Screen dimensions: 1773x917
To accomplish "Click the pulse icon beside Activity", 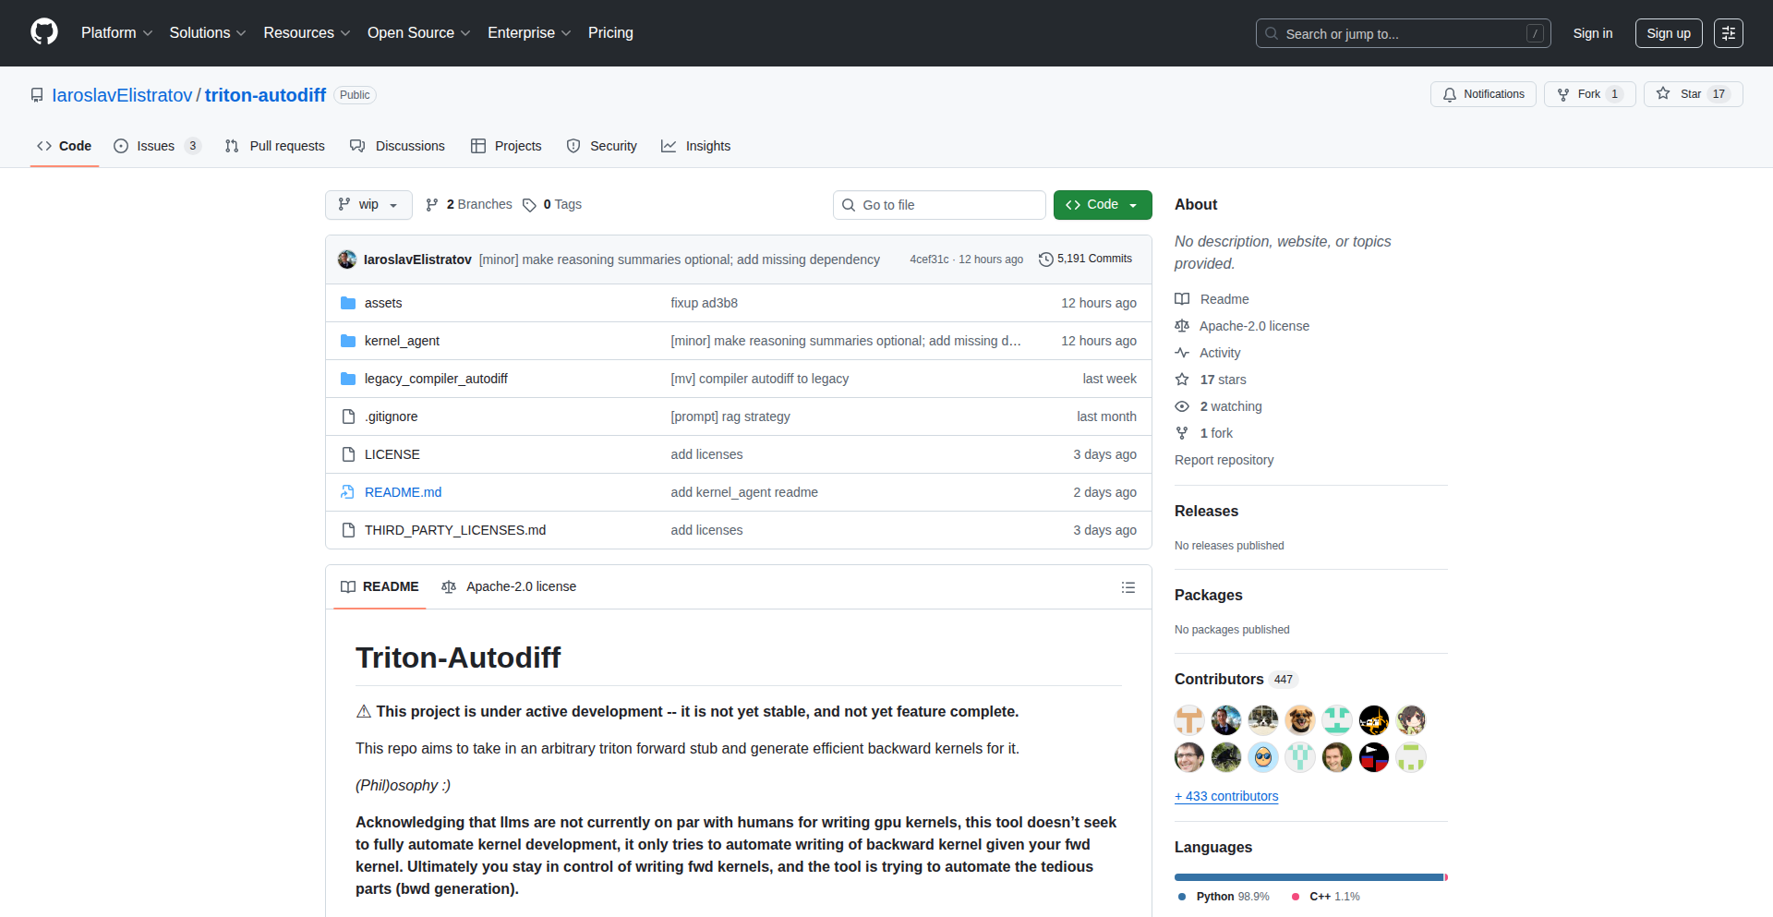I will 1182,353.
